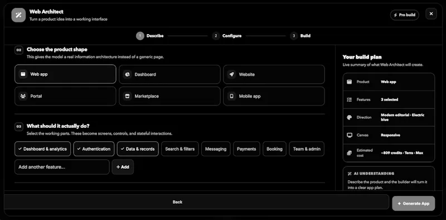Click the Web Architect magic wand logo icon

(x=18, y=15)
